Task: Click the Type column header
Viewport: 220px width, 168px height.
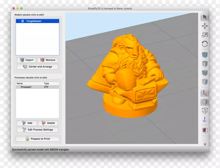Action: pos(46,83)
